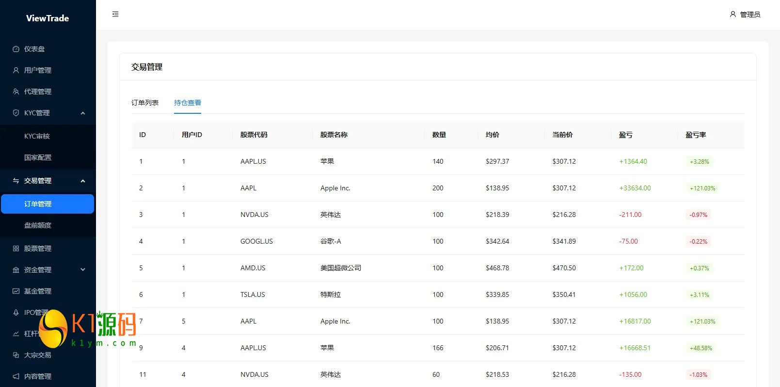This screenshot has width=780, height=387.
Task: Switch to the 订单列表 tab
Action: (145, 103)
